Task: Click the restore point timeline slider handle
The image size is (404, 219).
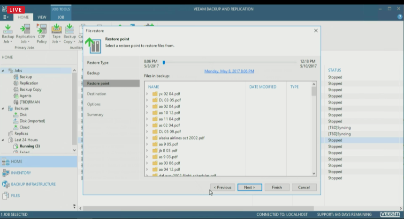Action: (164, 62)
